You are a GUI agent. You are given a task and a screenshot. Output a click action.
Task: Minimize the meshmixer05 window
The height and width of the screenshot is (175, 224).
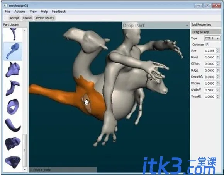coord(198,6)
